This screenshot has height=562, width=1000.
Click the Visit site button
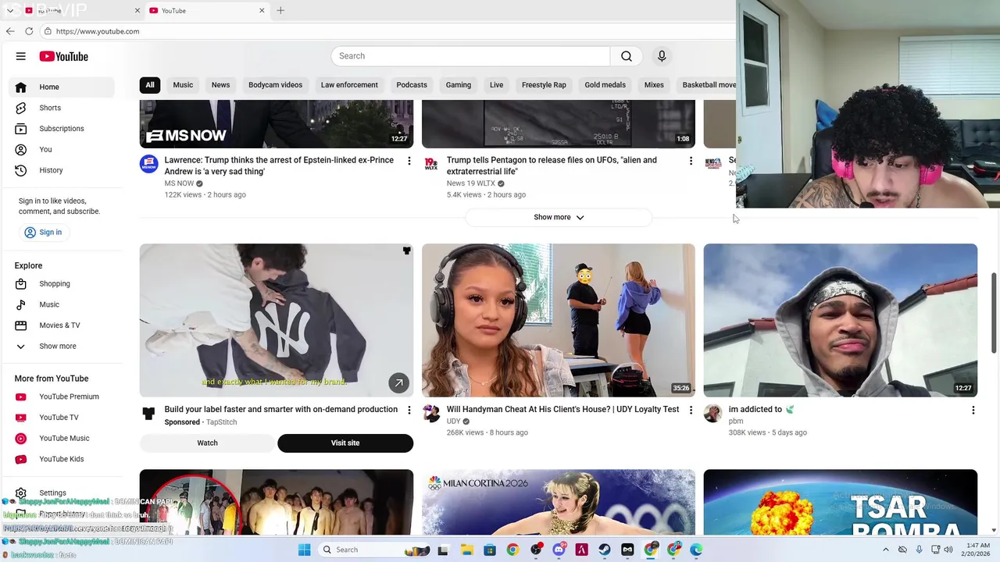pyautogui.click(x=345, y=443)
